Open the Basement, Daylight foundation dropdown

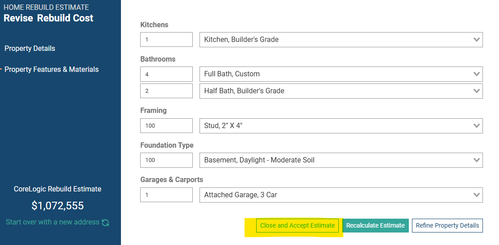point(341,160)
